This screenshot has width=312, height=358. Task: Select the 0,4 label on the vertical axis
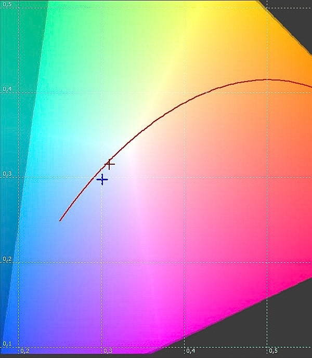(x=7, y=89)
